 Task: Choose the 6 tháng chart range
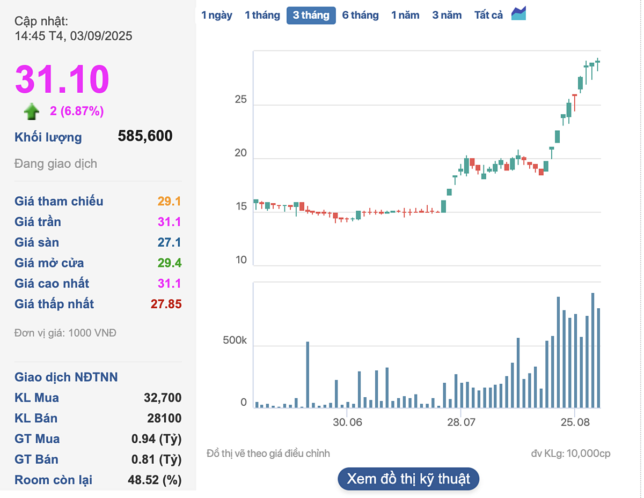pyautogui.click(x=360, y=15)
